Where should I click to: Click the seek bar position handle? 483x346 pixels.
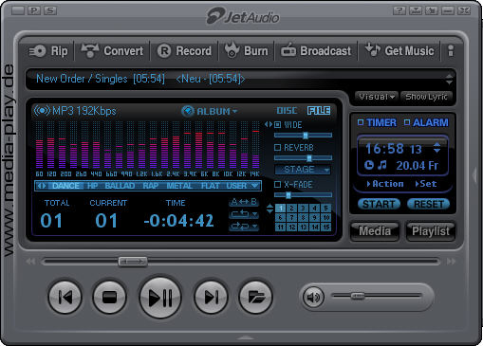tap(133, 262)
